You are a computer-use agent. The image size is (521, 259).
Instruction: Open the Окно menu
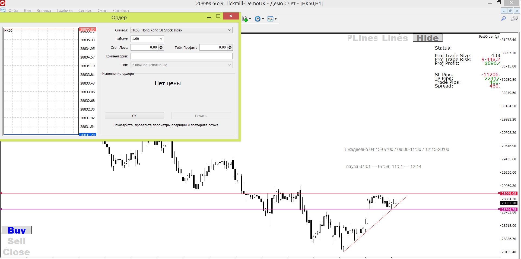coord(103,11)
